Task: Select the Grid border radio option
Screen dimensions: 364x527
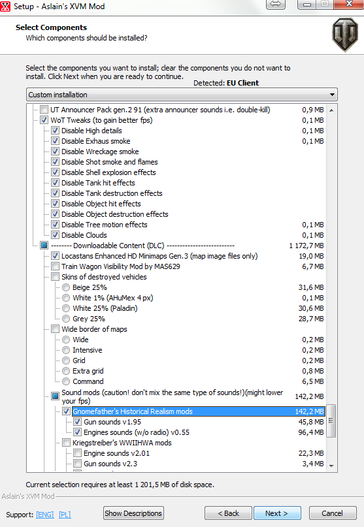Action: [x=66, y=360]
